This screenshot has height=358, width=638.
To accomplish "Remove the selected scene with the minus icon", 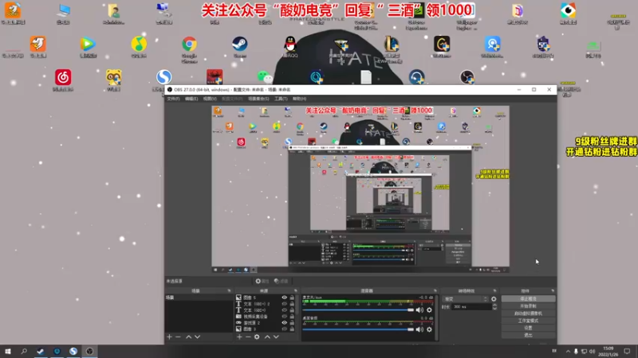I will [x=178, y=337].
